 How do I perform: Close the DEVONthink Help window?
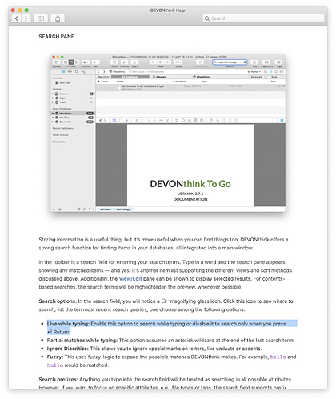13,10
